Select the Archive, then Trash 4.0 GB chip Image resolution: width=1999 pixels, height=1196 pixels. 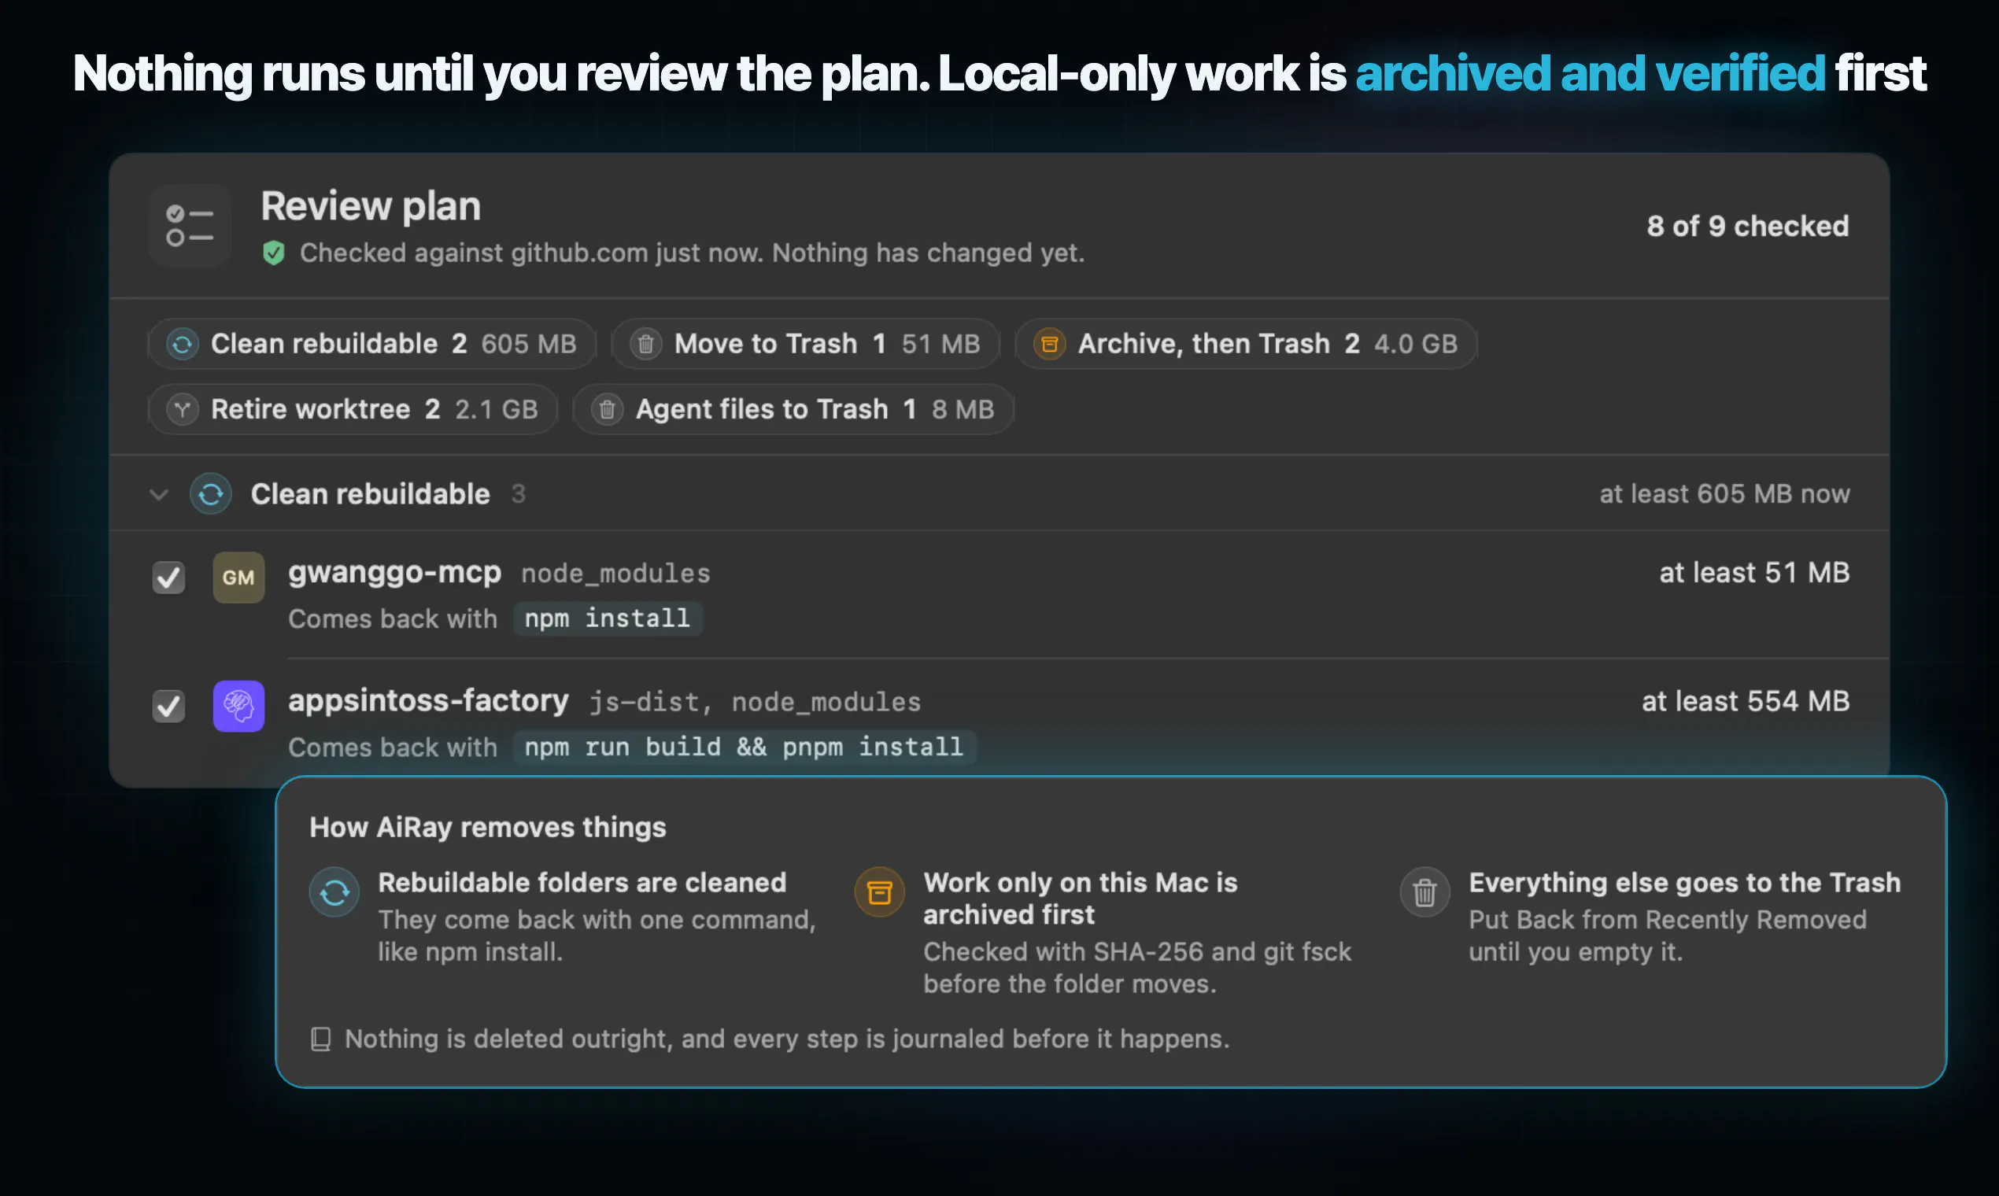(1246, 344)
